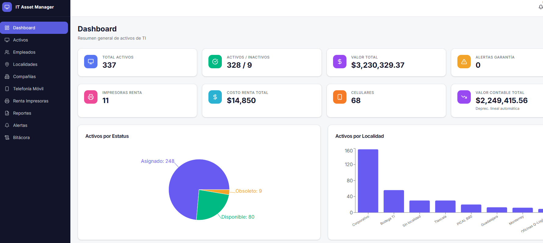Click the 'Activos por Estatus' heading
543x243 pixels.
pyautogui.click(x=107, y=136)
